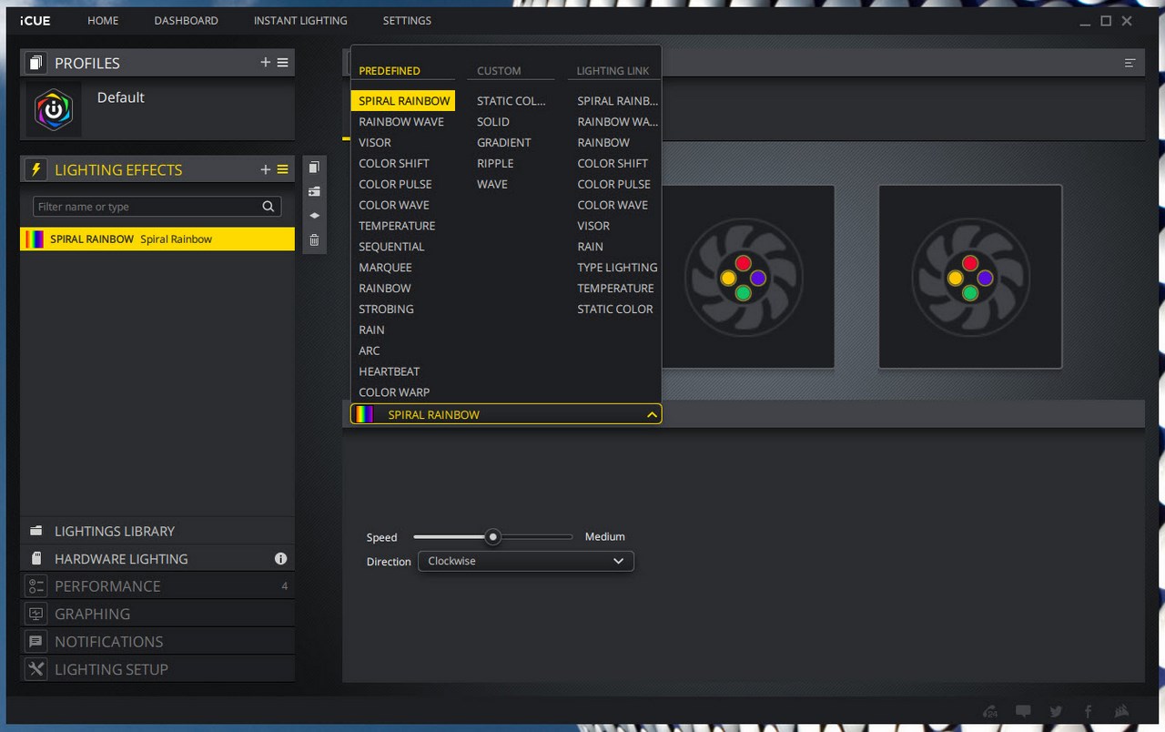Select the Default profile hexagon icon
This screenshot has width=1165, height=732.
tap(54, 109)
